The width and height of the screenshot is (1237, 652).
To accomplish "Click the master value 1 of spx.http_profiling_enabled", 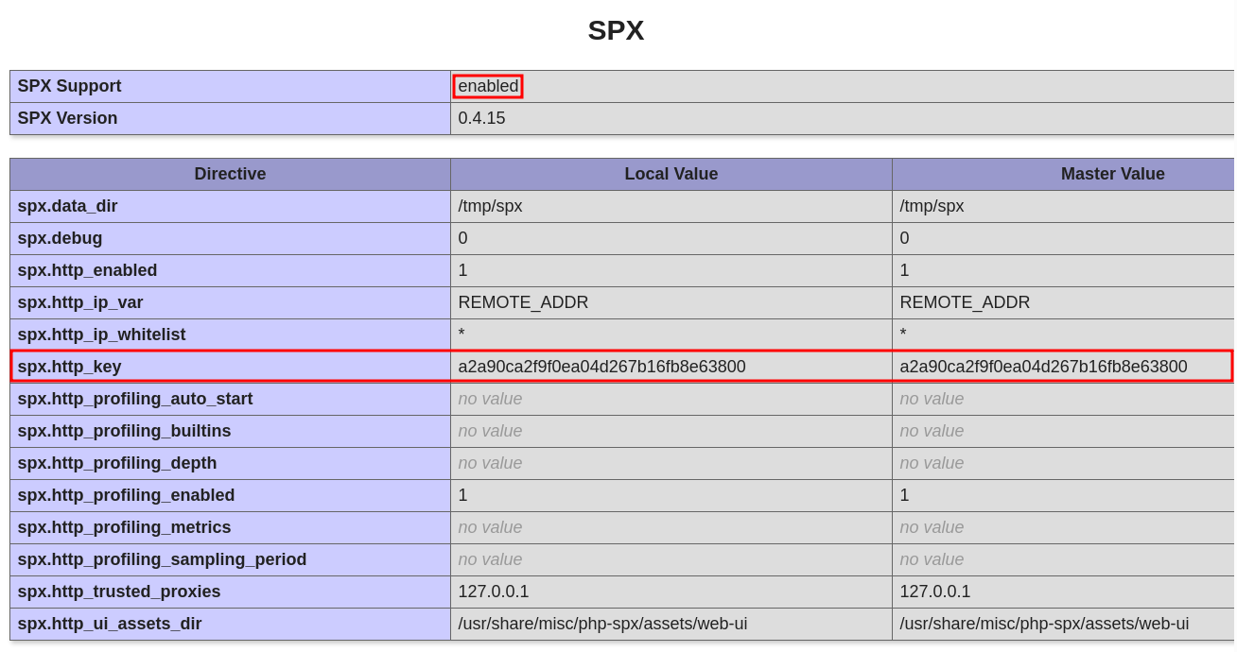I will click(x=904, y=495).
